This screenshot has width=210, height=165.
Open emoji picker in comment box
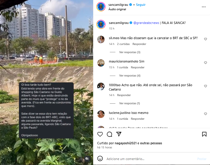coord(100,159)
